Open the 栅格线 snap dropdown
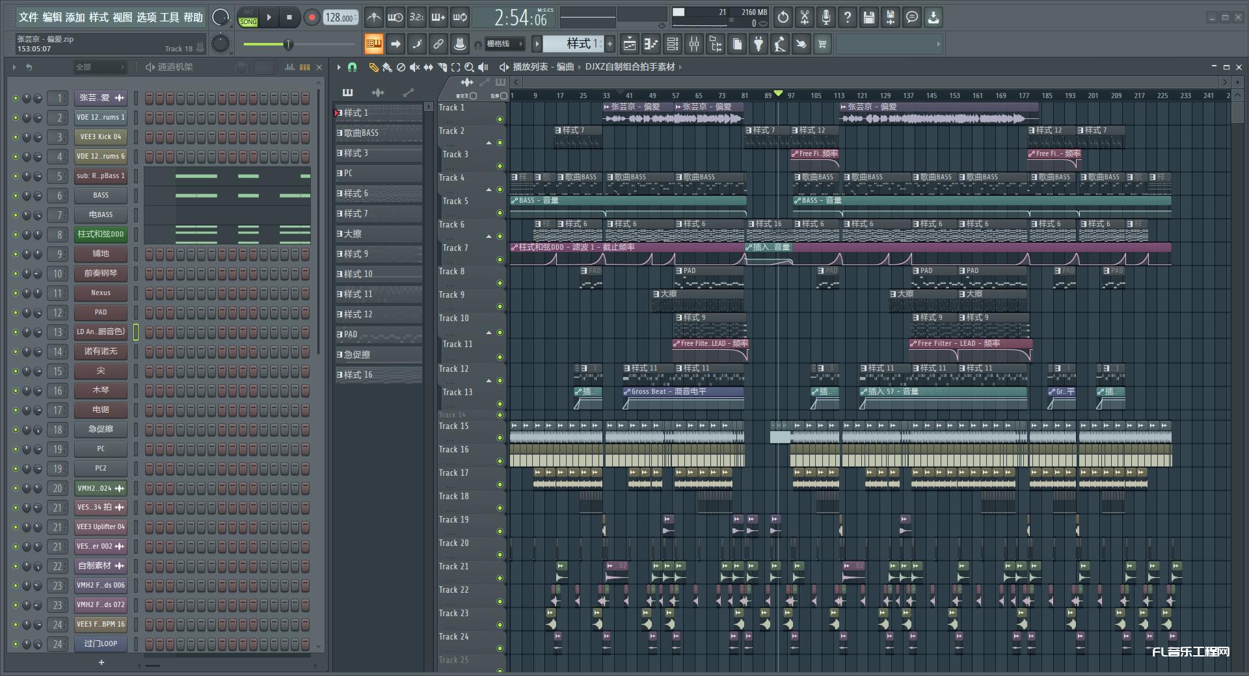This screenshot has width=1249, height=676. click(505, 44)
